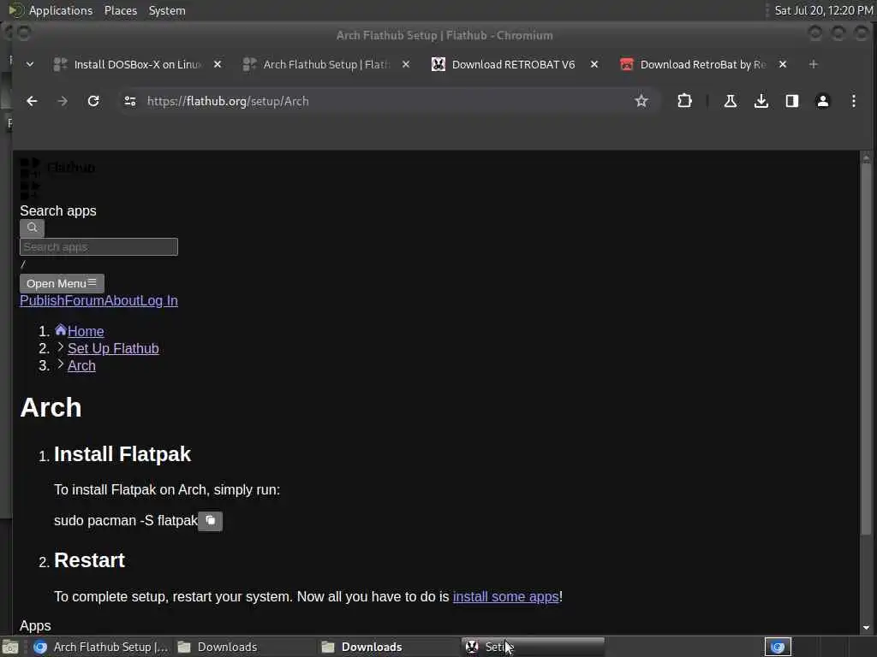Viewport: 877px width, 657px height.
Task: Close the Arch Flathub Setup tab
Action: 406,64
